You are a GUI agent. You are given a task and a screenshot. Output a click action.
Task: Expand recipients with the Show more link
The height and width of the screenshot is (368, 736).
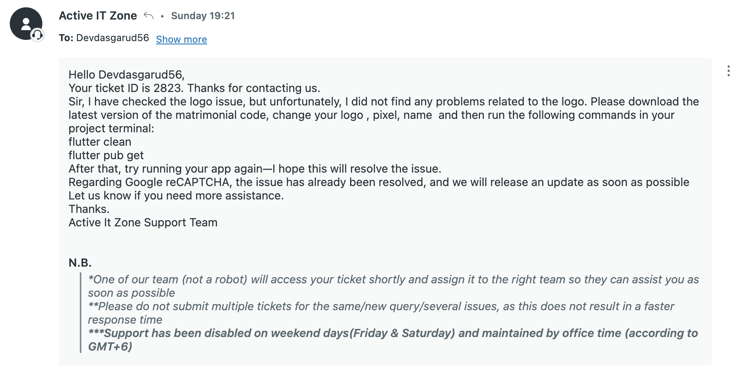(182, 39)
